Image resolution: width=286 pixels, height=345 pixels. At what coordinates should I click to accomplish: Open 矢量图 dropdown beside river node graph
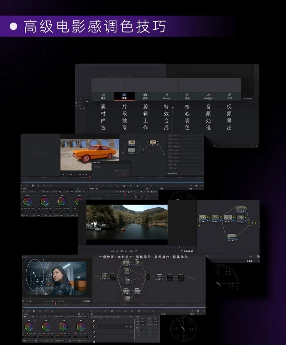point(251,261)
